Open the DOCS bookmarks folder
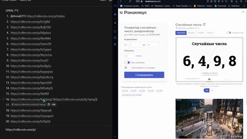The height and width of the screenshot is (139, 247). tap(145, 6)
